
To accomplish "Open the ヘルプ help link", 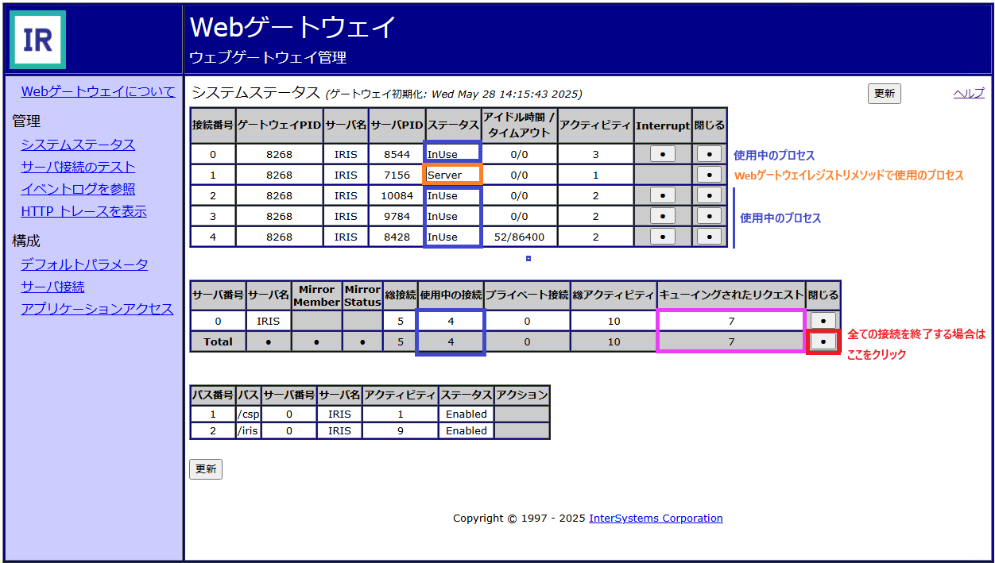I will pyautogui.click(x=968, y=94).
